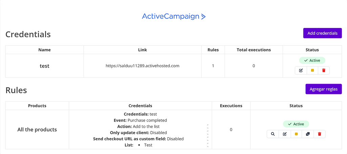The width and height of the screenshot is (347, 154).
Task: View rule details with magnifier icon
Action: 273,134
